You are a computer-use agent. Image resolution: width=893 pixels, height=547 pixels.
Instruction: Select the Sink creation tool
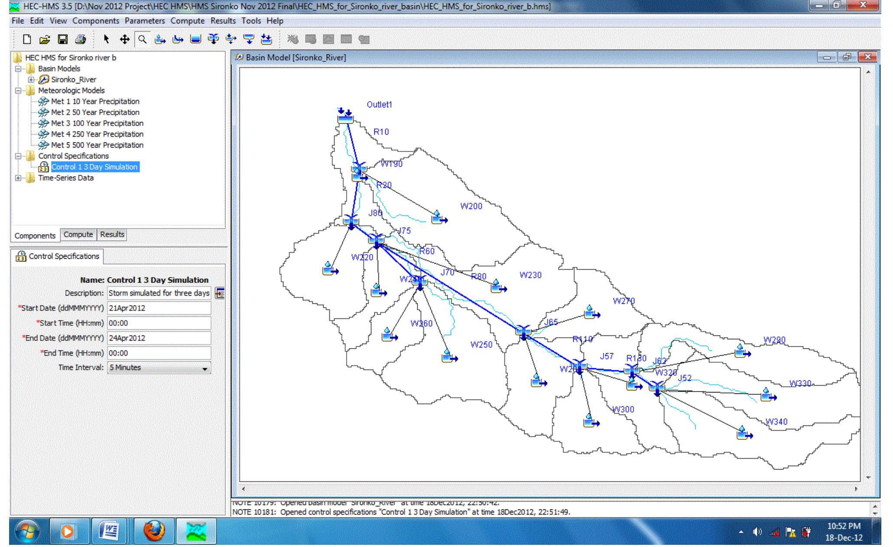pos(266,39)
